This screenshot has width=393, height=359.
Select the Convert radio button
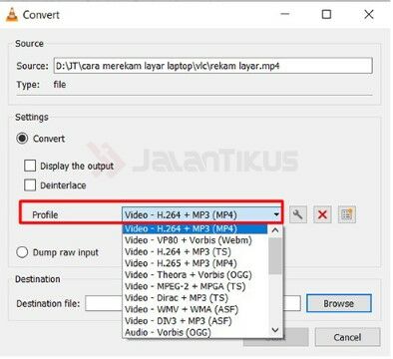[x=22, y=139]
